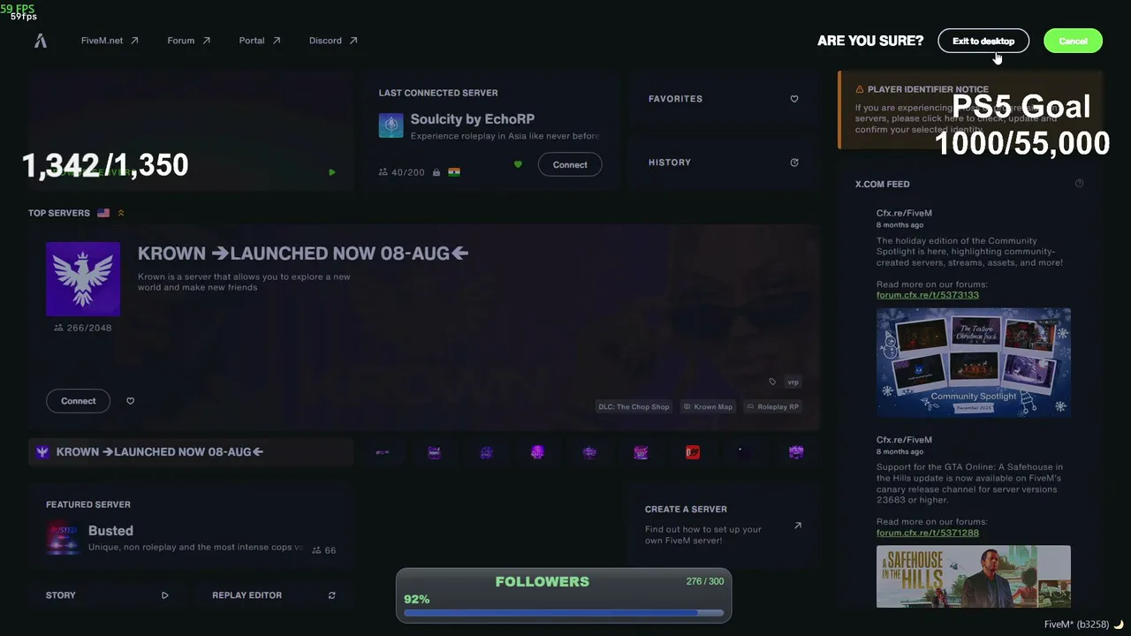Open the FiveM.net link

pos(110,41)
